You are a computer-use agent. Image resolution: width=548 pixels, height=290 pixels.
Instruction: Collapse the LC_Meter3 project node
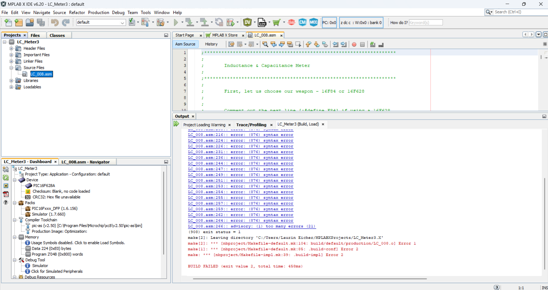pyautogui.click(x=5, y=42)
